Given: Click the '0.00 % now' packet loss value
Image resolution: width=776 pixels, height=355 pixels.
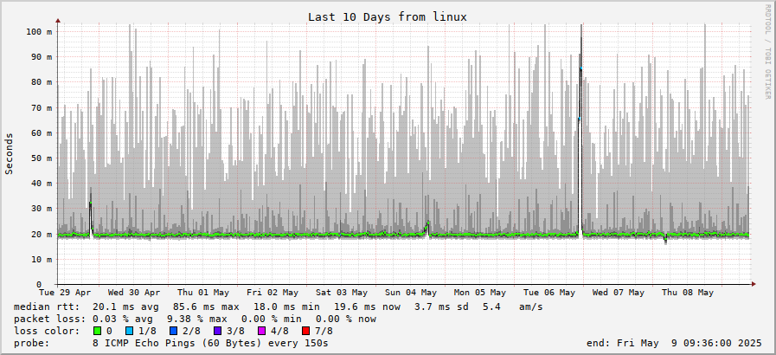Looking at the screenshot, I should pos(345,319).
